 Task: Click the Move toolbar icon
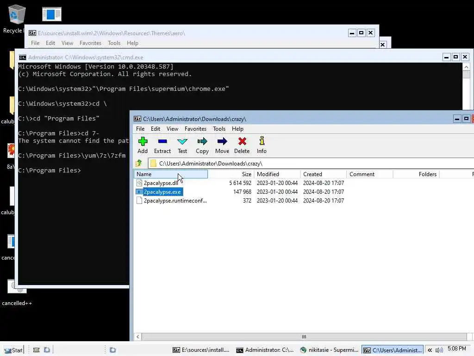click(222, 141)
